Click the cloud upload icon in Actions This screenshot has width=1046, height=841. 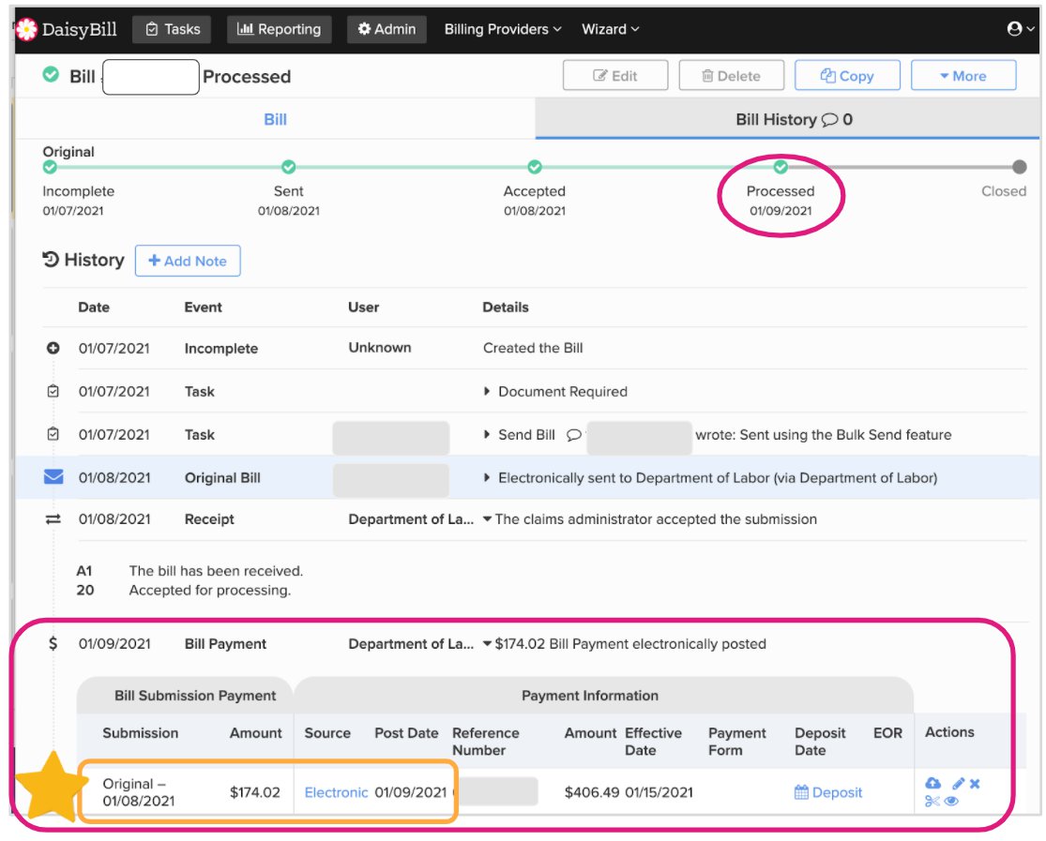932,783
